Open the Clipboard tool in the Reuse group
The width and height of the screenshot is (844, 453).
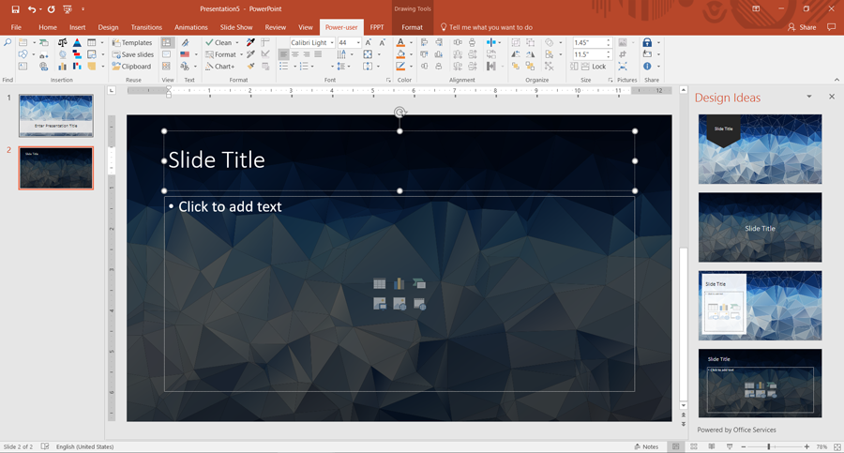point(132,67)
